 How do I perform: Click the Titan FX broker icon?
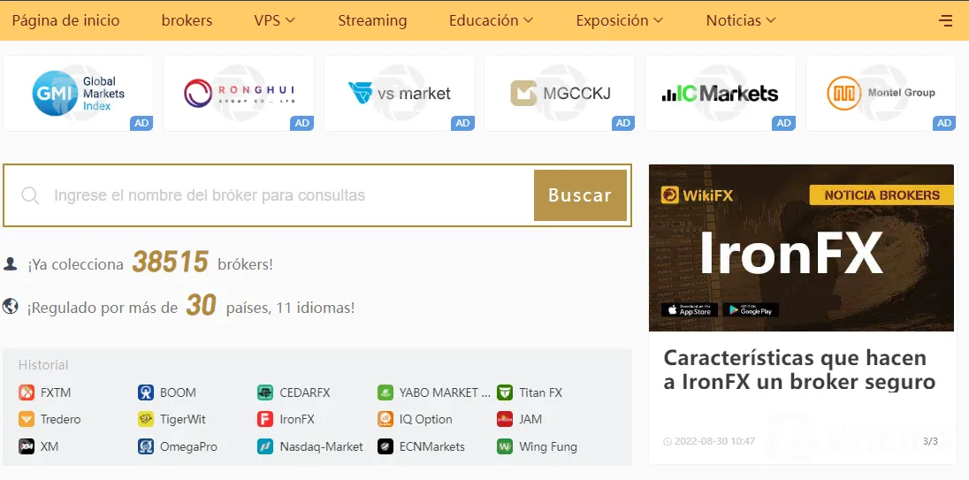tap(505, 392)
